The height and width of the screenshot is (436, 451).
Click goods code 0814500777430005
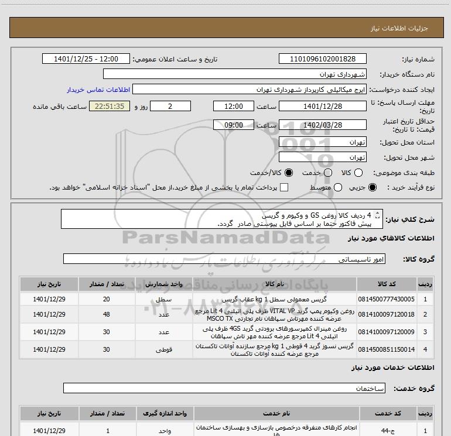pos(387,299)
